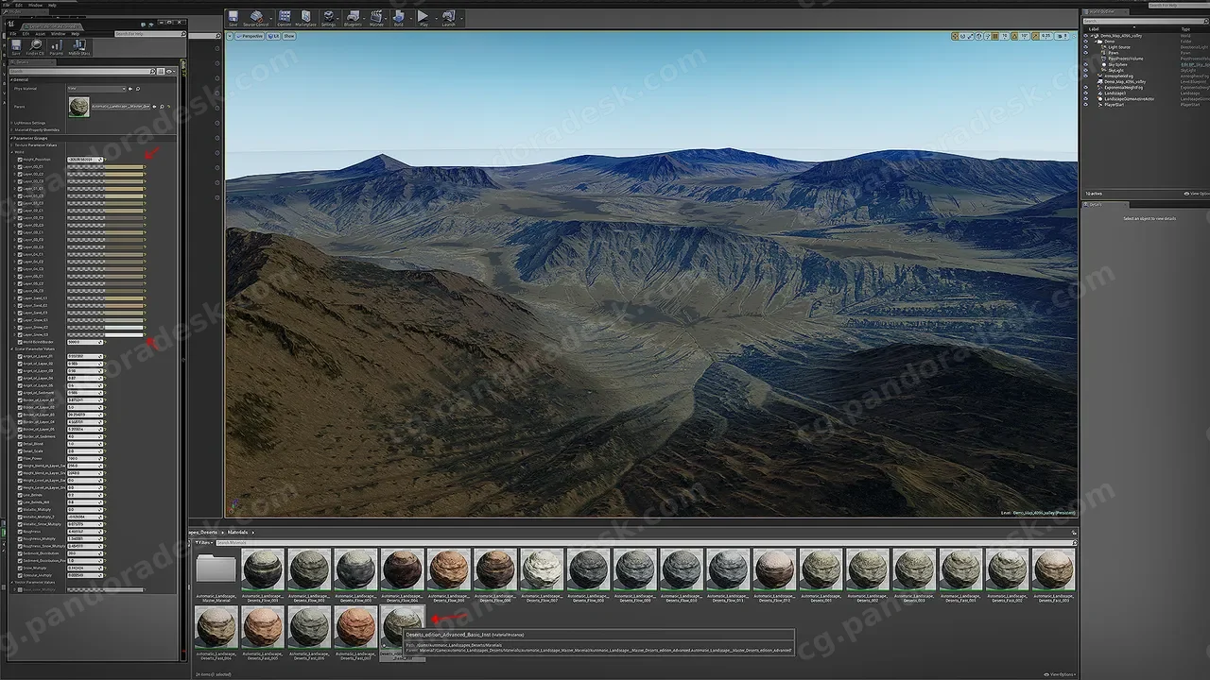This screenshot has width=1210, height=680.
Task: Open Matinee from the main toolbar
Action: point(377,17)
